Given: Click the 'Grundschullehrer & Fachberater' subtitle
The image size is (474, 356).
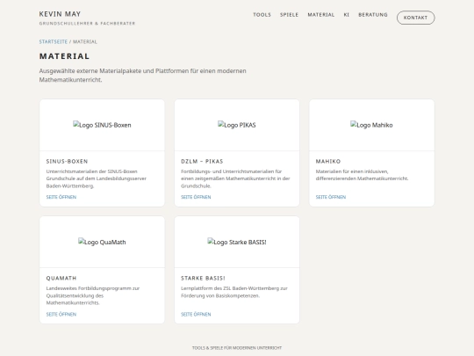Looking at the screenshot, I should tap(87, 24).
